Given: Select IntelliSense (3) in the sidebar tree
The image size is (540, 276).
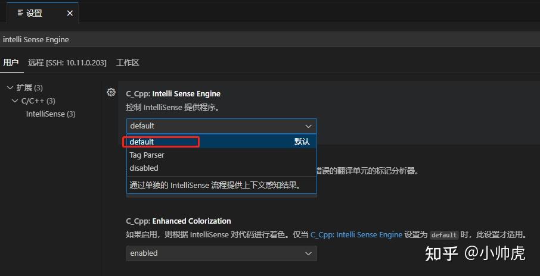Looking at the screenshot, I should (x=51, y=114).
